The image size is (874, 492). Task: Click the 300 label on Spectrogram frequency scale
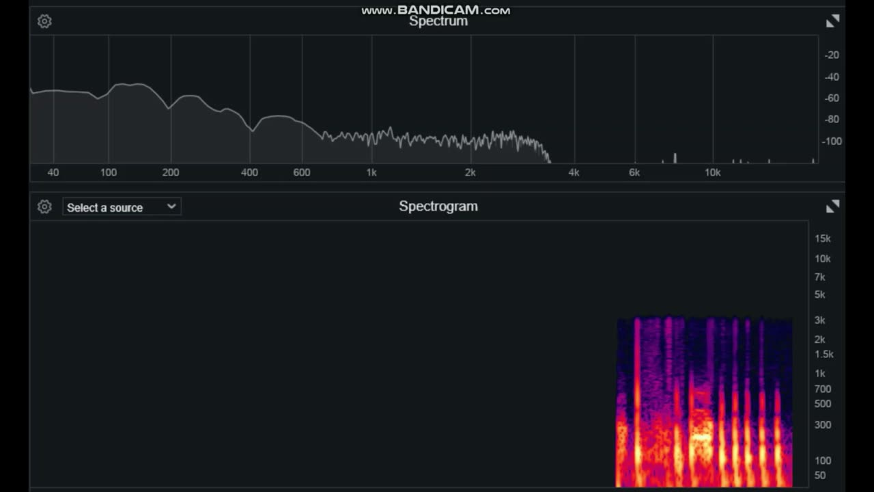(x=823, y=424)
